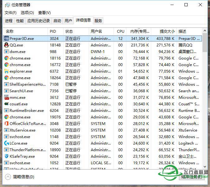Open the 查看(V) menu
Image resolution: width=210 pixels, height=187 pixels.
44,13
